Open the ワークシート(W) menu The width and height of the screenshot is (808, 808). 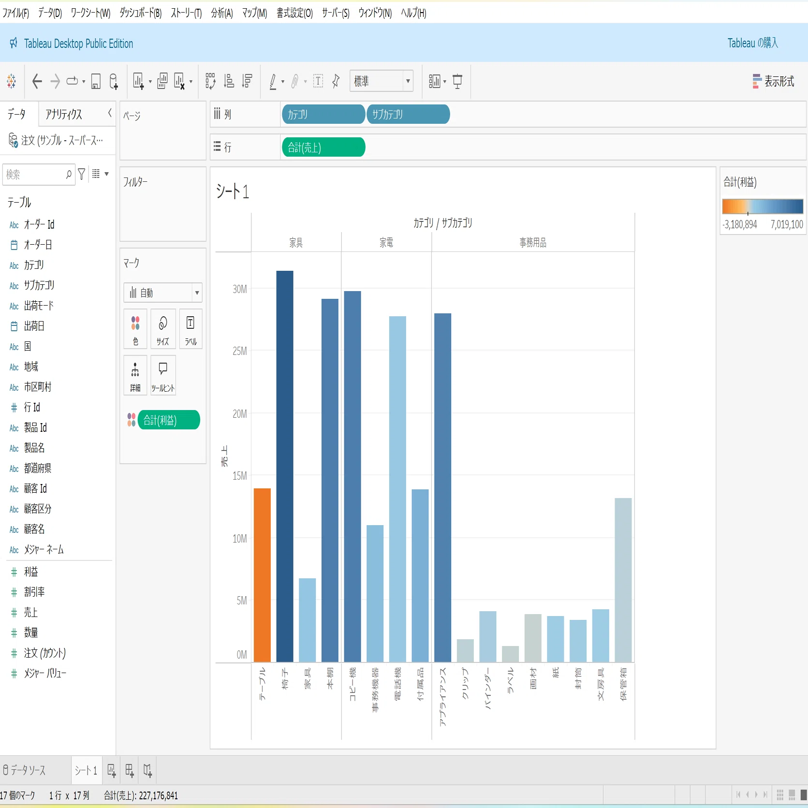click(x=90, y=13)
